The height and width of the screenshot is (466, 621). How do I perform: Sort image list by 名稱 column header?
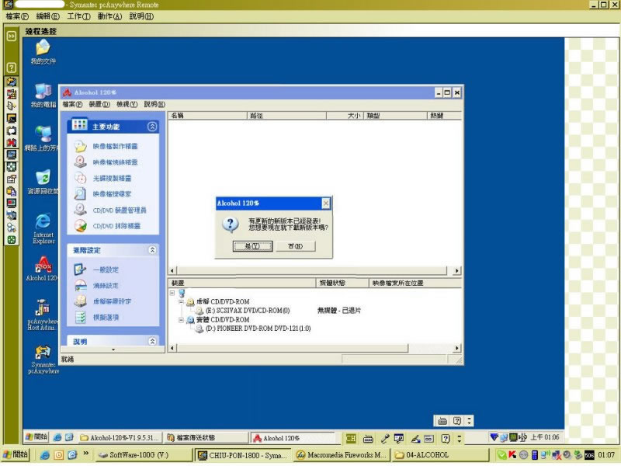(207, 116)
